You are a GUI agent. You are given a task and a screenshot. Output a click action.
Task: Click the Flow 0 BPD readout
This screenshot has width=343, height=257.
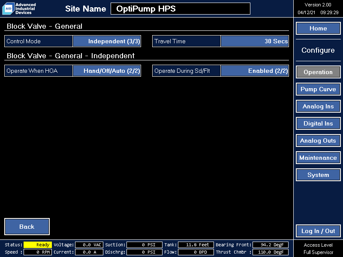click(196, 252)
